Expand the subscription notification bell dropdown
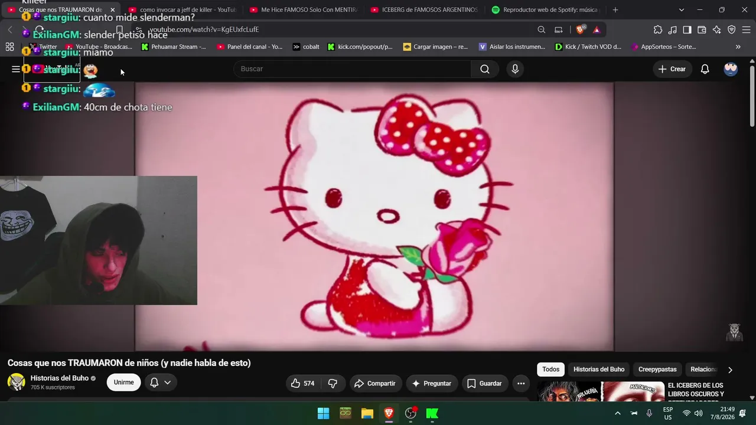Viewport: 756px width, 425px height. tap(160, 382)
